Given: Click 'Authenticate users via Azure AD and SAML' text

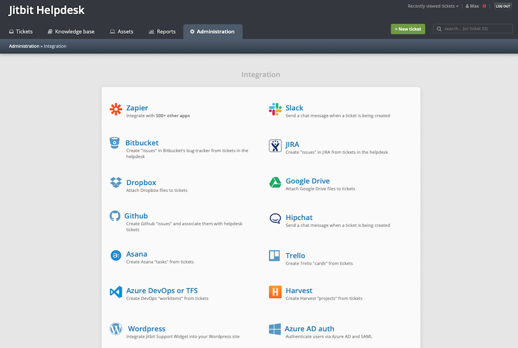Looking at the screenshot, I should pos(329,337).
